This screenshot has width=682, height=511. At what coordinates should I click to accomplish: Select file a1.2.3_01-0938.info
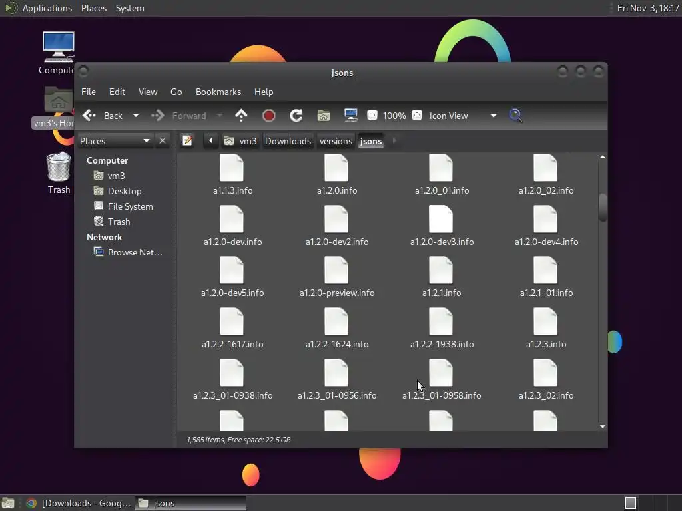(x=232, y=380)
